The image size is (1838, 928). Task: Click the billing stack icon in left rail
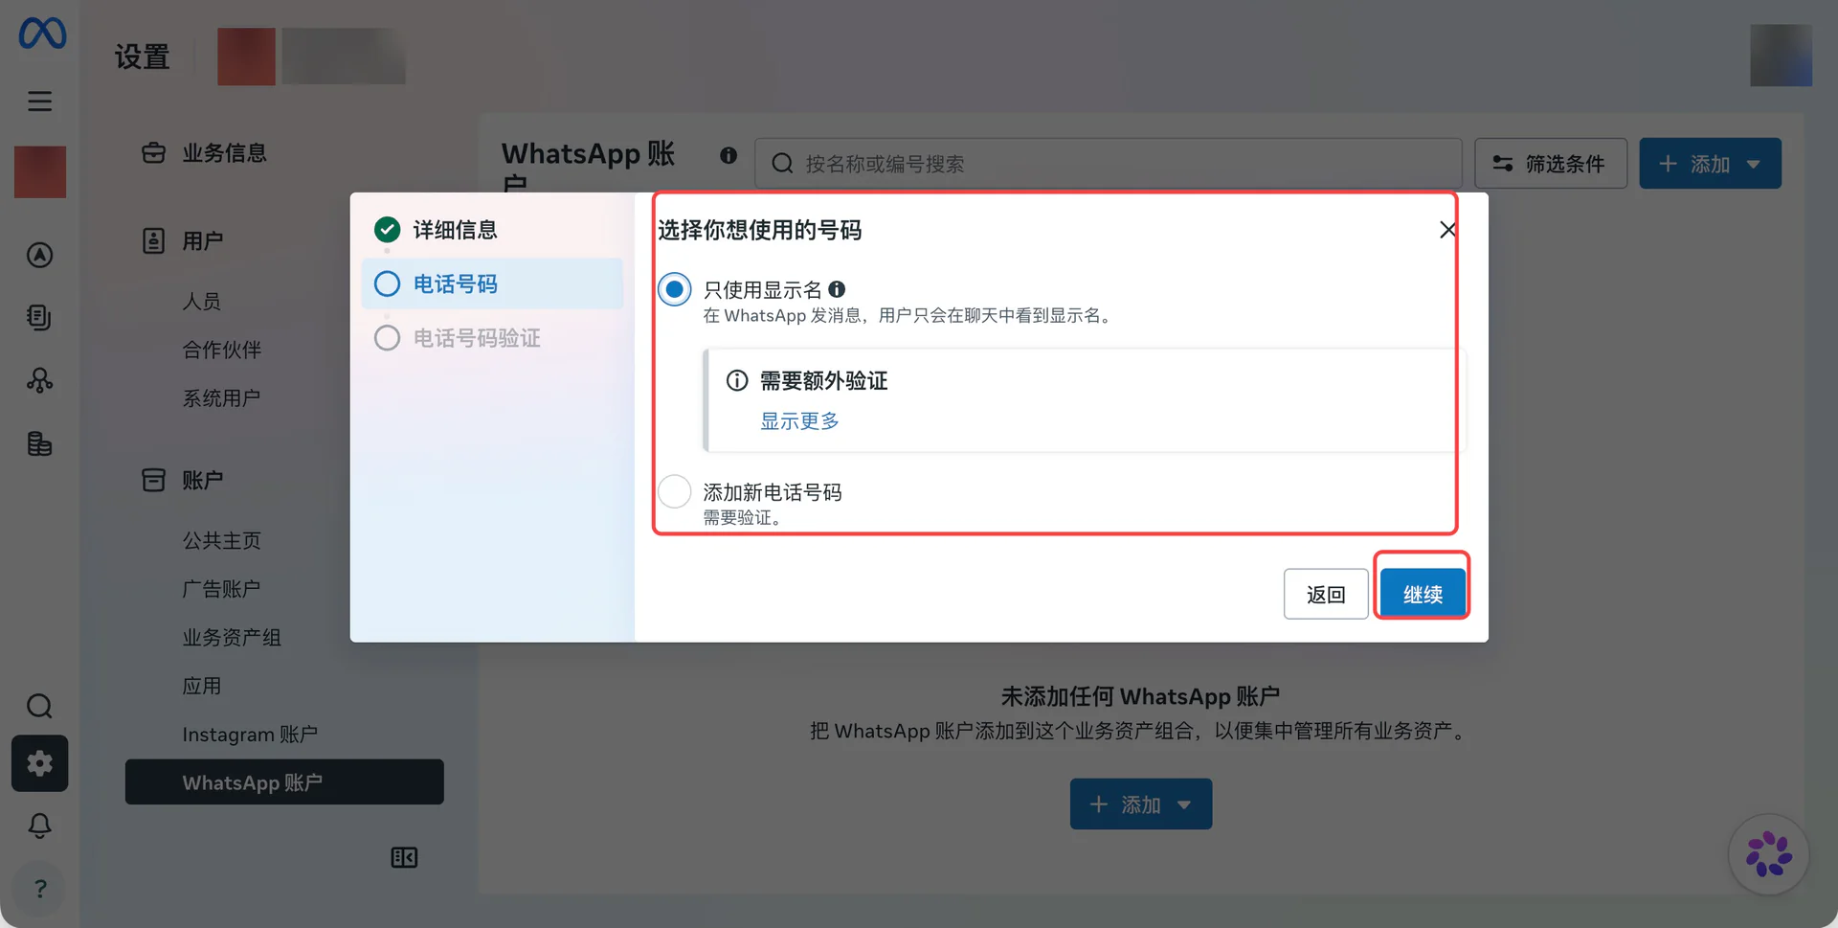[39, 443]
